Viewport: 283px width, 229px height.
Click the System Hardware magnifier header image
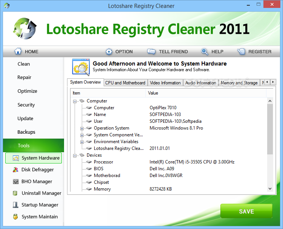coord(81,67)
